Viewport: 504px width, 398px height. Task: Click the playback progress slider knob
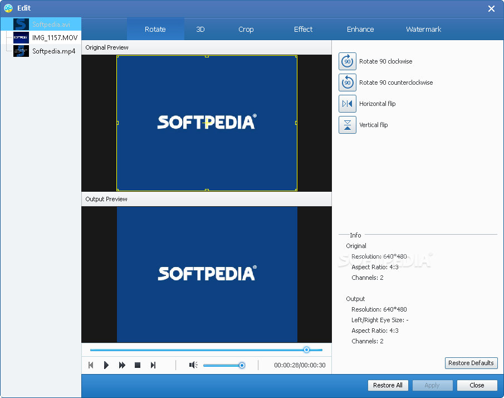point(306,350)
